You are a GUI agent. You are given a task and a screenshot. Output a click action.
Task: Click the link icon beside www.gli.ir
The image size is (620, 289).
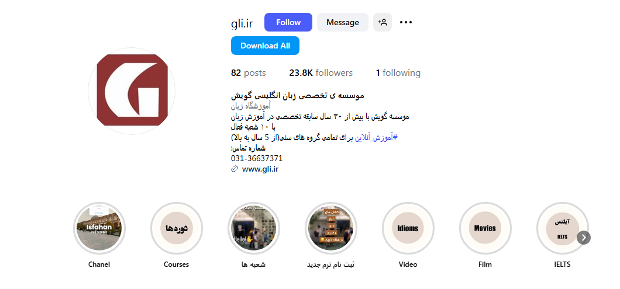(235, 169)
